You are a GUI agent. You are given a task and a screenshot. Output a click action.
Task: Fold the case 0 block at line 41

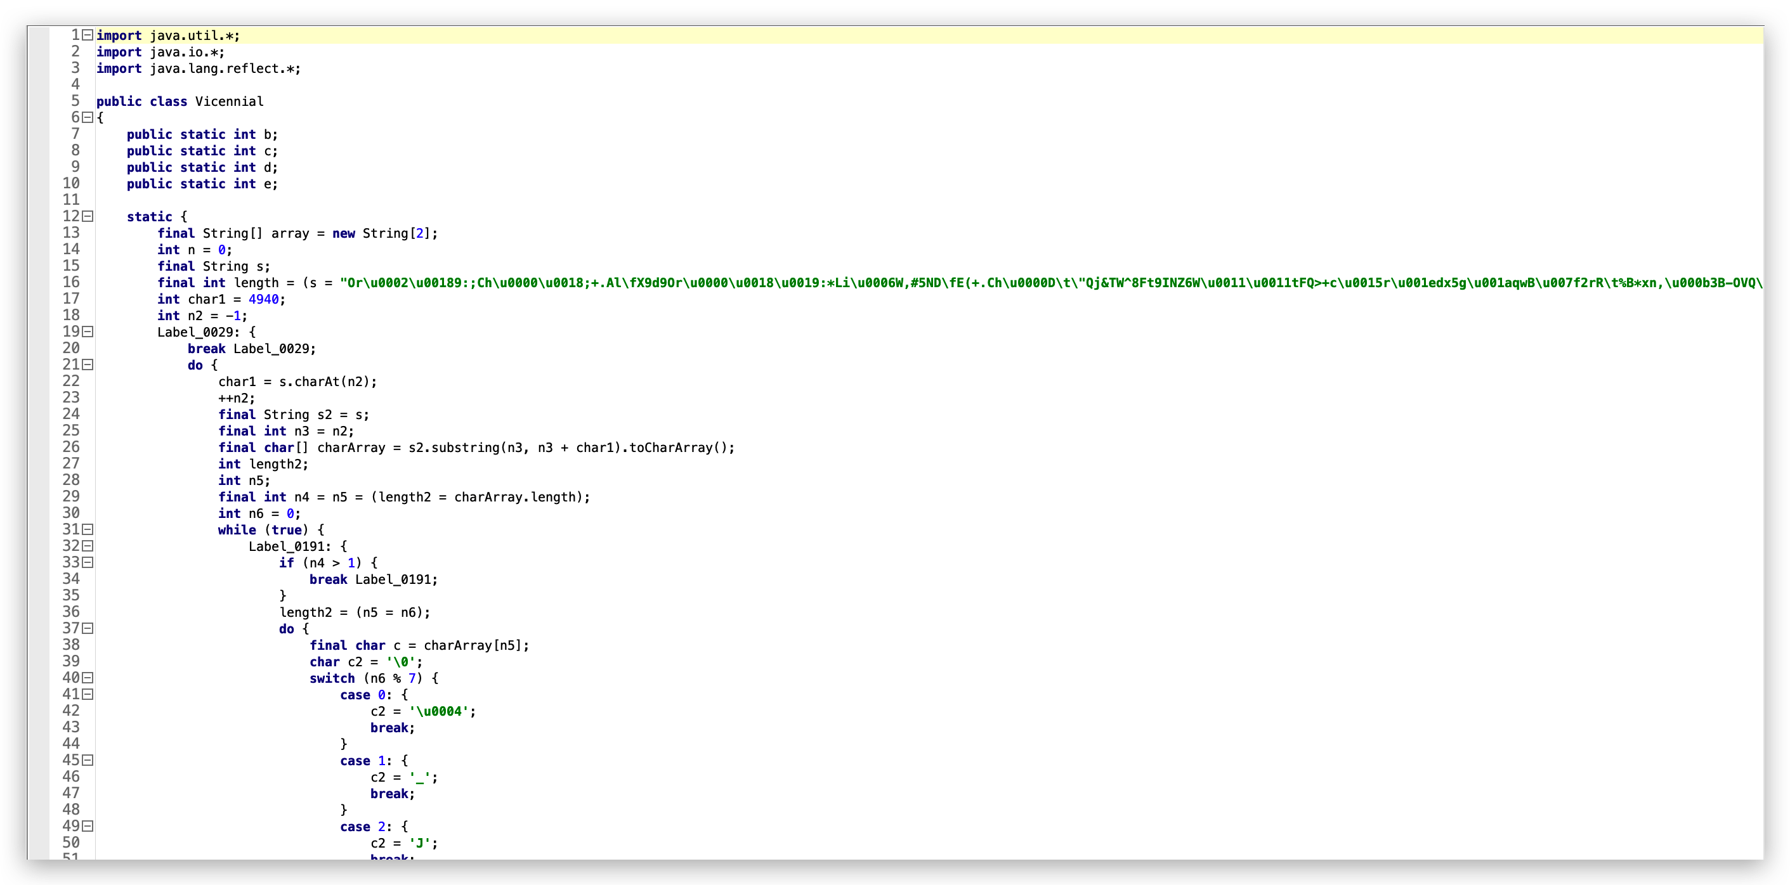pos(88,694)
